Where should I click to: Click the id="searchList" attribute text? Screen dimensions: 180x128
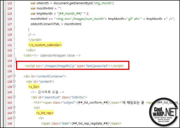pos(49,97)
